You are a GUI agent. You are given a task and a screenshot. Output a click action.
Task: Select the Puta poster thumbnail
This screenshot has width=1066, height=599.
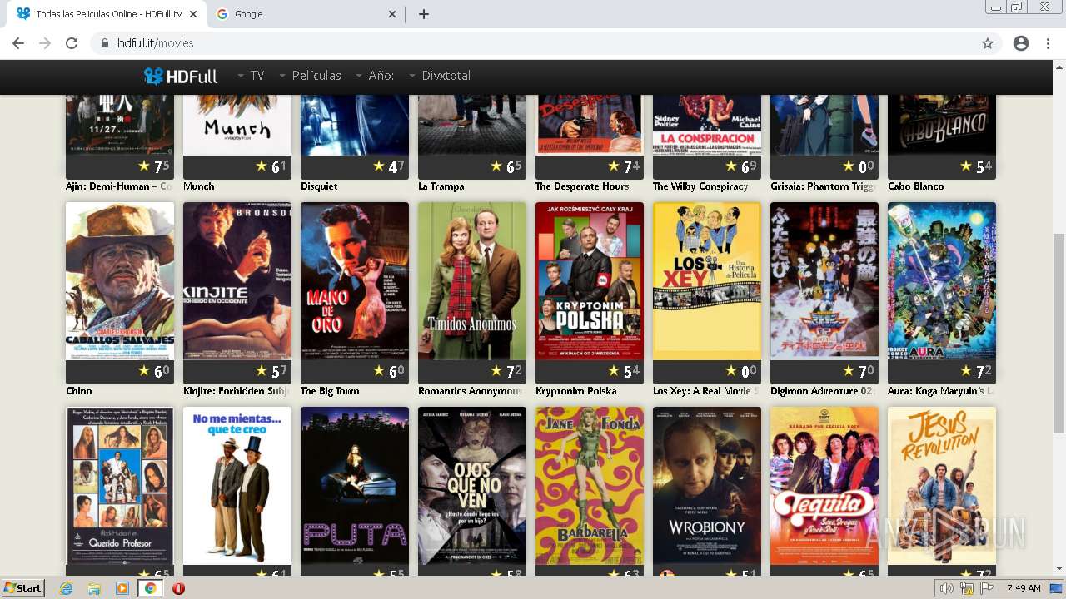click(355, 486)
